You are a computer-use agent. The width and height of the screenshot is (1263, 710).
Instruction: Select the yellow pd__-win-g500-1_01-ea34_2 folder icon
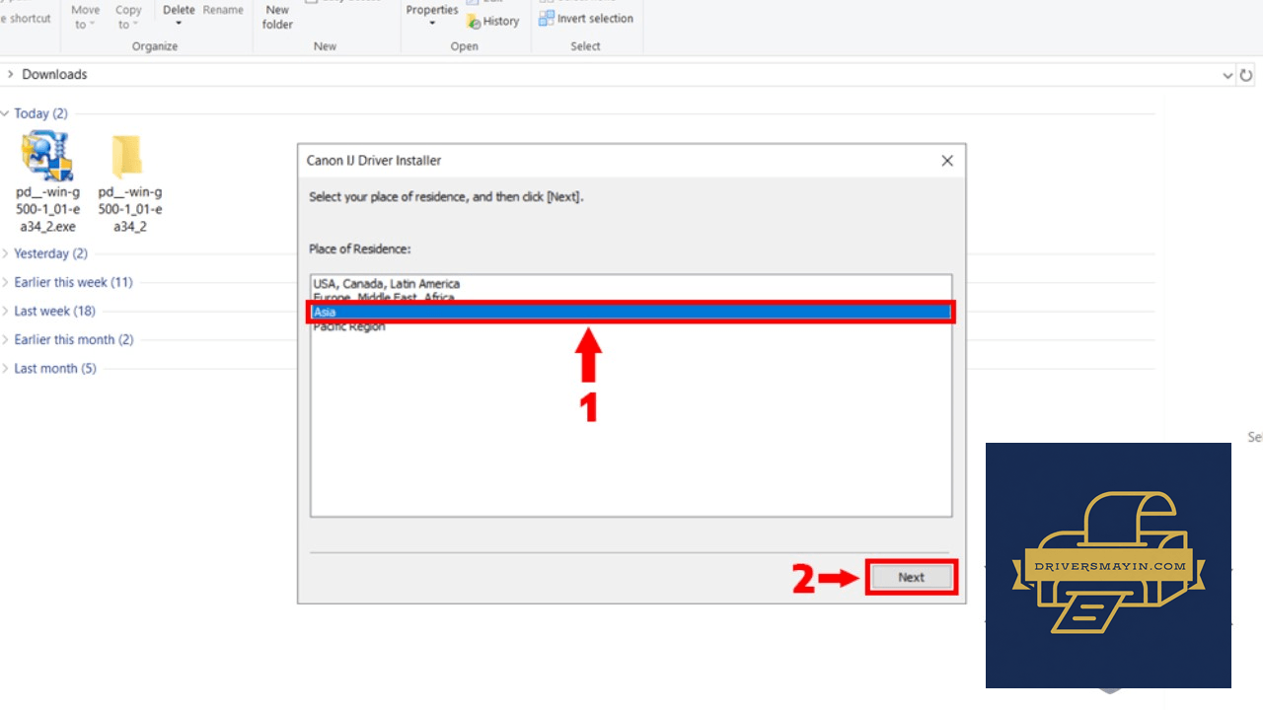point(127,156)
